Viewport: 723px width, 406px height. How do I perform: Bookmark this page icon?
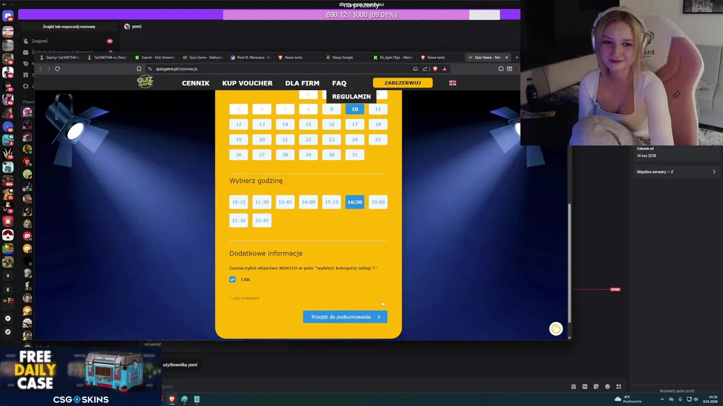(139, 69)
